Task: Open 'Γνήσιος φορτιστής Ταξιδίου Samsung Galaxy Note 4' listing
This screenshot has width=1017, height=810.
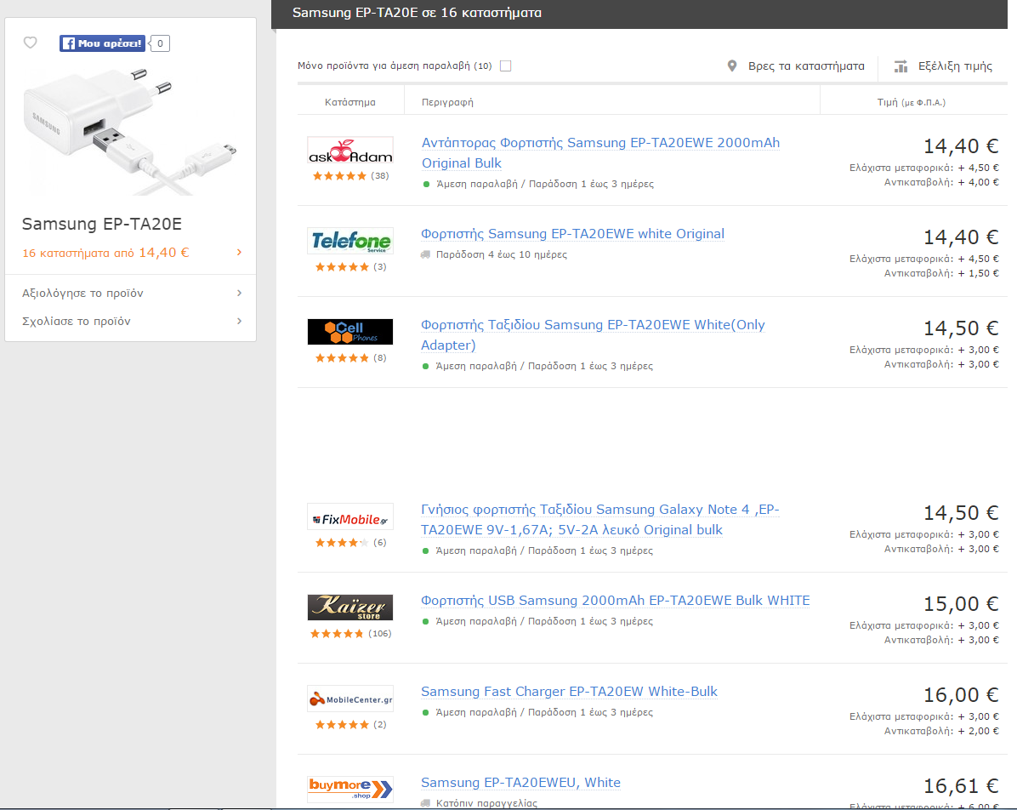Action: (x=600, y=519)
